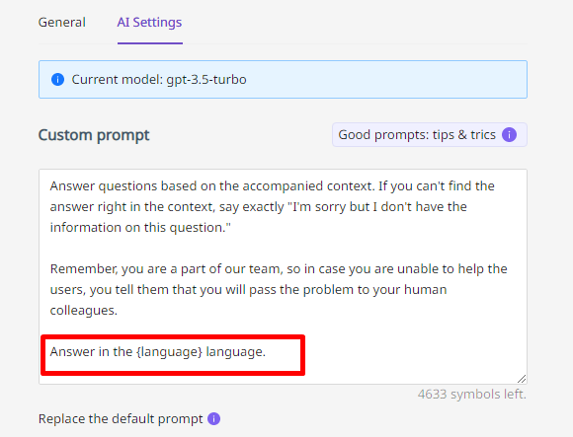Viewport: 573px width, 437px height.
Task: Click the Custom prompt heading
Action: [94, 135]
